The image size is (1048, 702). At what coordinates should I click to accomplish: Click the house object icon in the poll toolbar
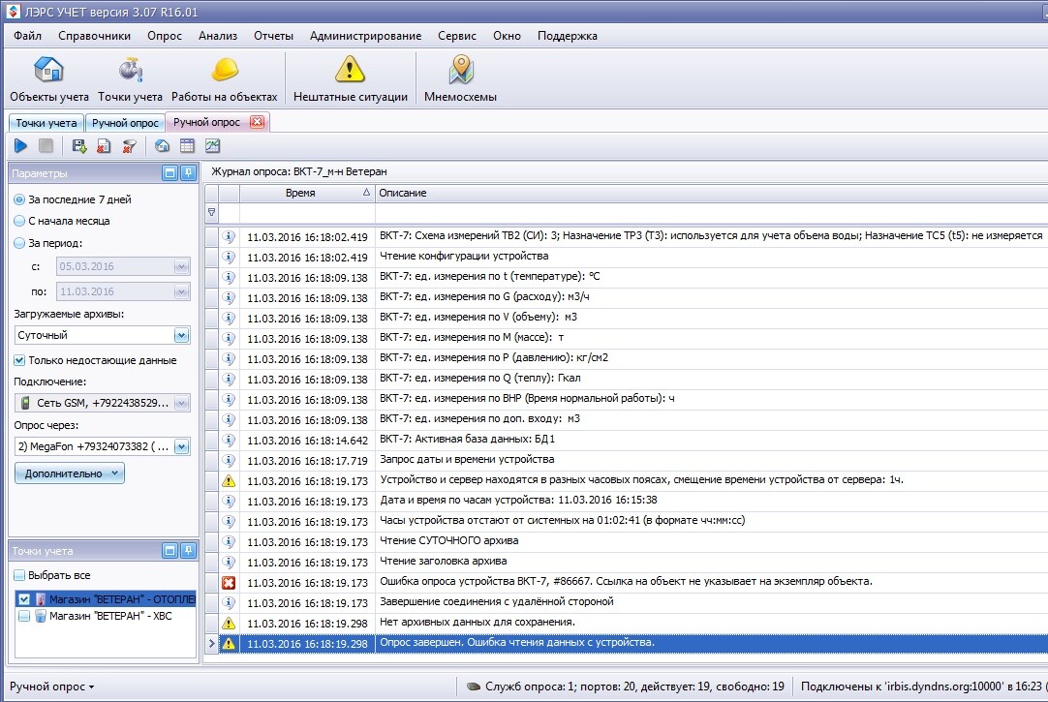point(163,145)
